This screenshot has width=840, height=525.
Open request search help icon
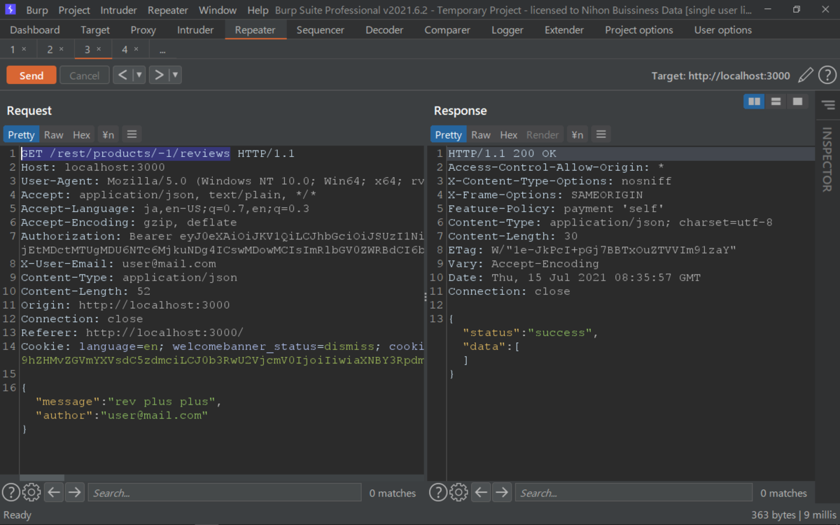[10, 492]
